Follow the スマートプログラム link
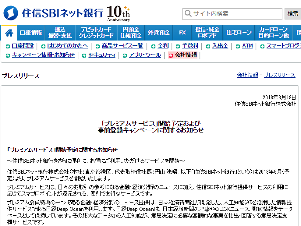The height and width of the screenshot is (226, 301). tap(283, 46)
